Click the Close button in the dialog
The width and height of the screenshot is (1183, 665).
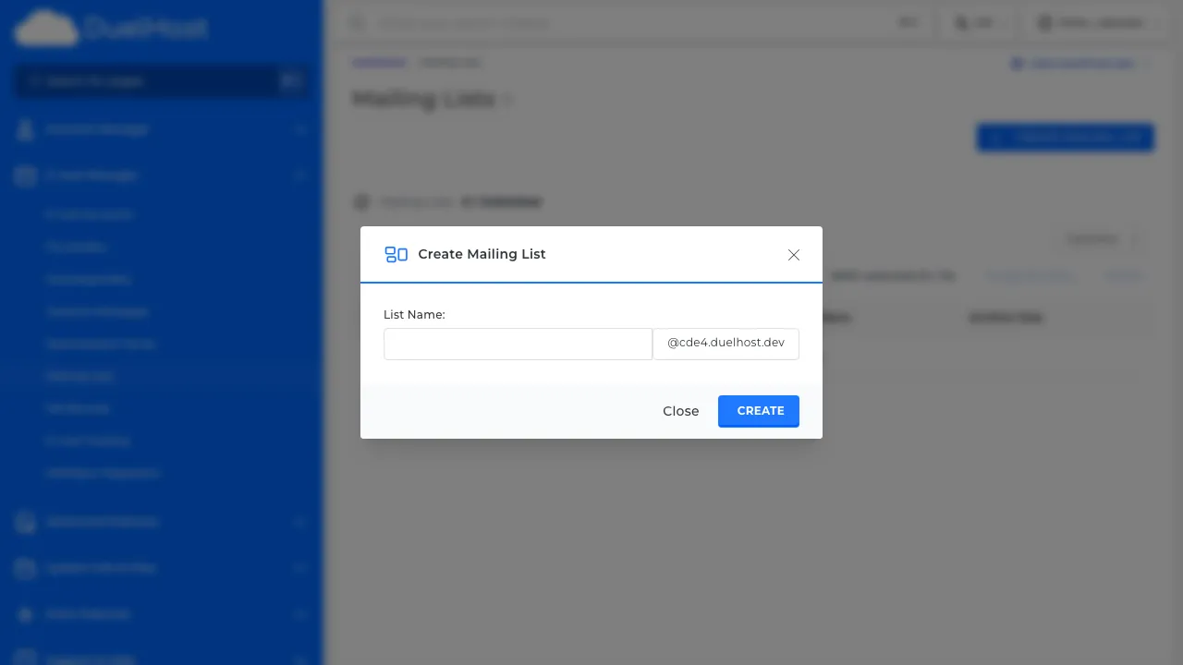681,411
